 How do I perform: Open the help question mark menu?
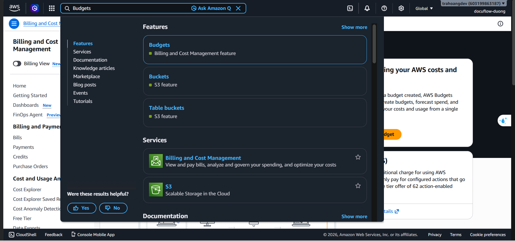click(384, 8)
